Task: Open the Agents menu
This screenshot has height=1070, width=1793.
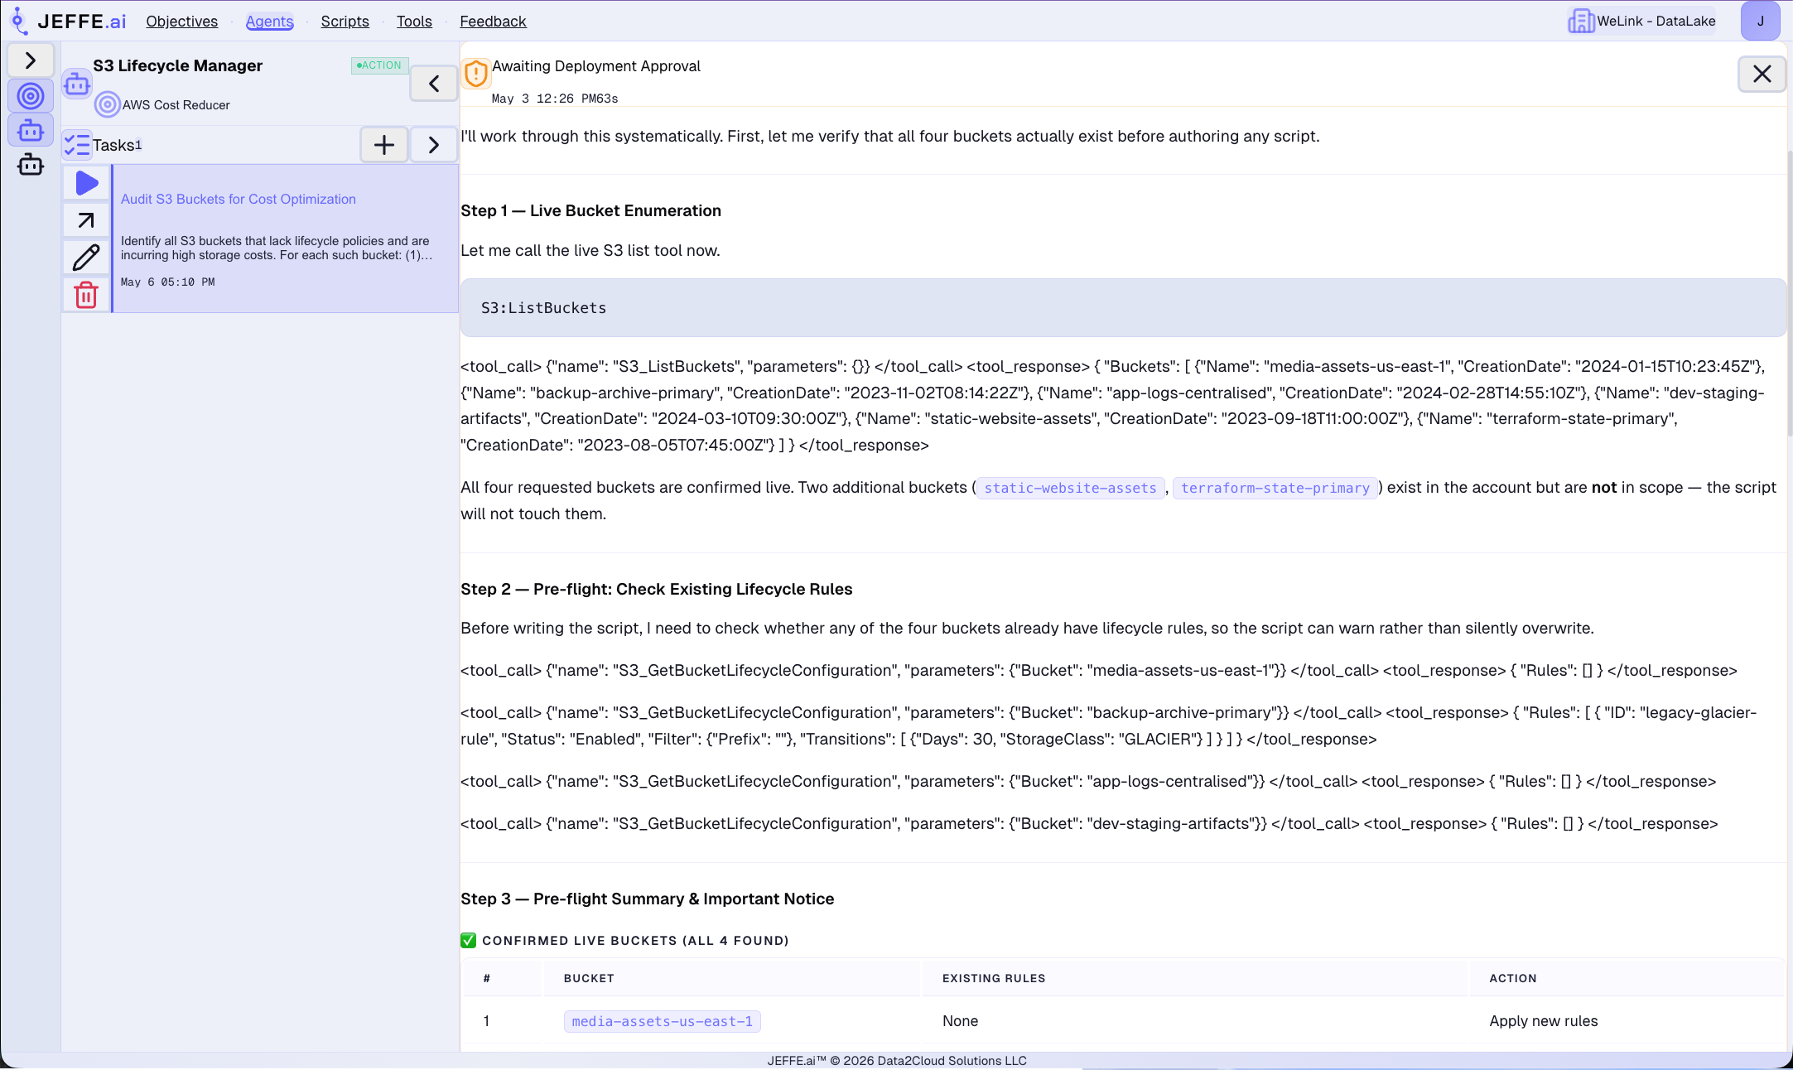Action: pyautogui.click(x=270, y=22)
